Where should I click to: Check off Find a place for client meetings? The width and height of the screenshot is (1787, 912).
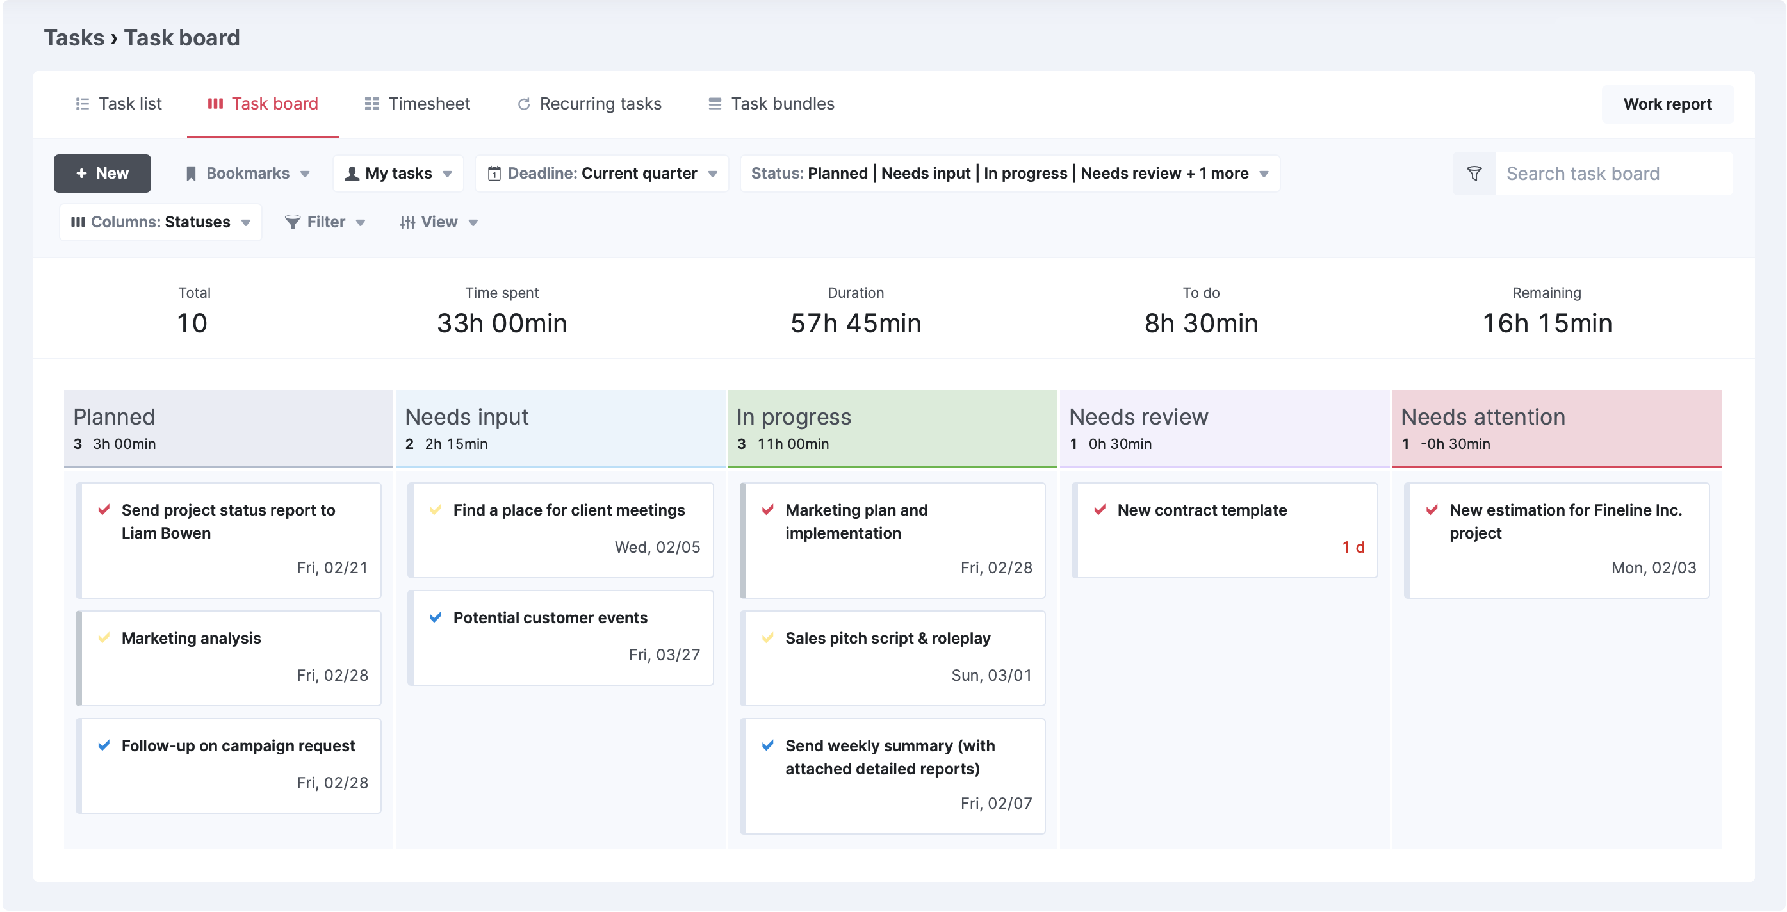tap(436, 510)
